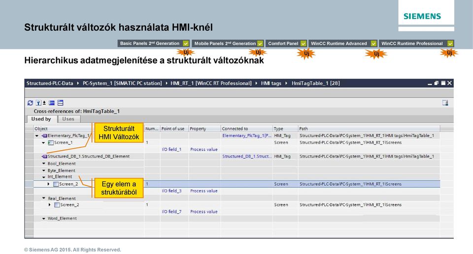Click Structured-PLC-Data in the breadcrumb
This screenshot has height=254, width=473.
coord(50,84)
